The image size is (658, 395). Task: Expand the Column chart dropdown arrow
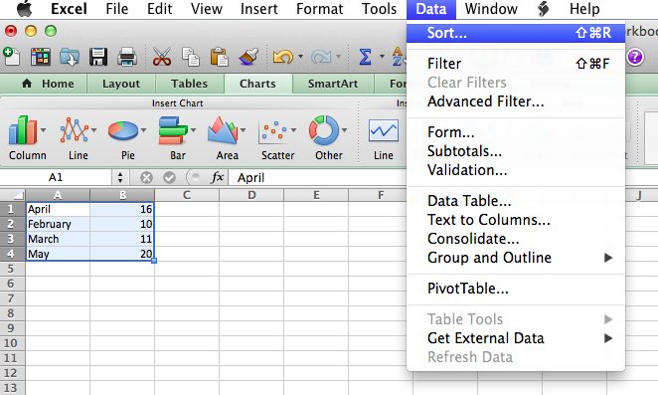click(43, 130)
